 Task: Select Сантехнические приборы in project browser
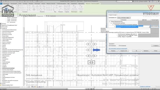pos(8,68)
